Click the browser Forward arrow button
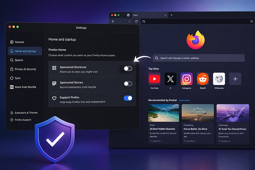The image size is (255, 170). (120, 21)
